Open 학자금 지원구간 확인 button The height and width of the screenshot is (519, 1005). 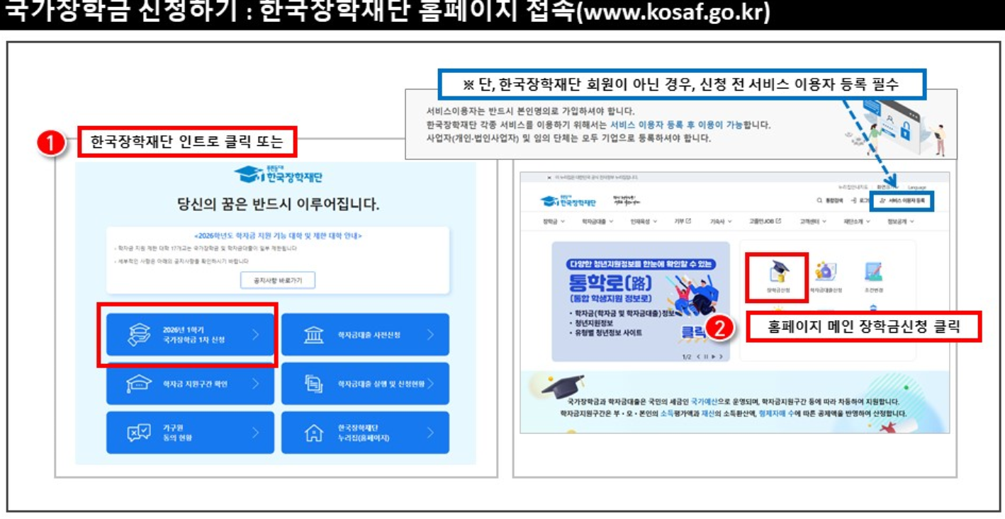pos(190,384)
